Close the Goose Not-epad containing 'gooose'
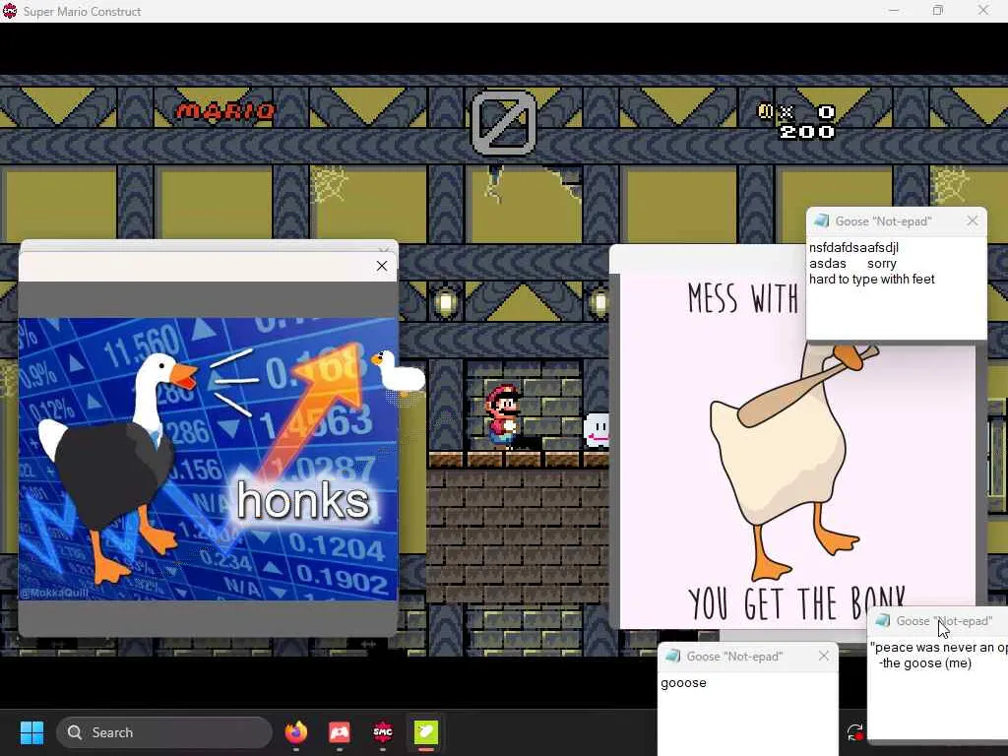The image size is (1008, 756). click(824, 656)
